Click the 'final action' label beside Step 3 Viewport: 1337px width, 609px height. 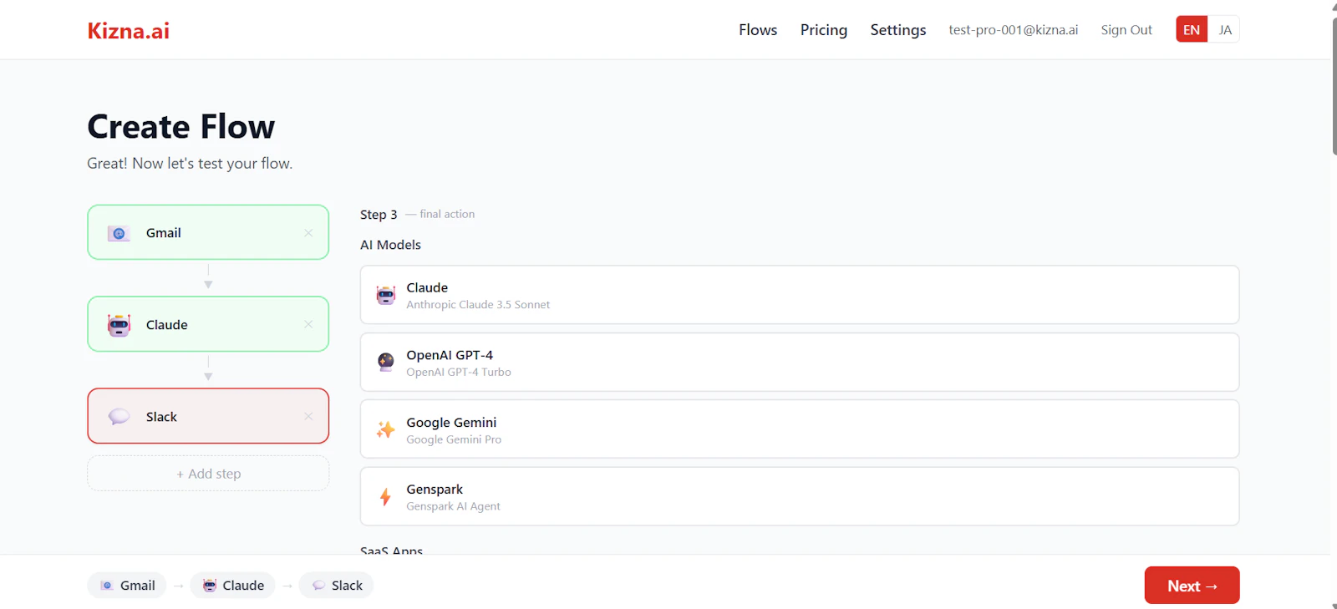[x=447, y=215]
